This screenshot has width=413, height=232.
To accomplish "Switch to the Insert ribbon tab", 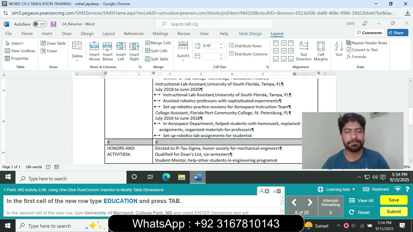I will (47, 34).
